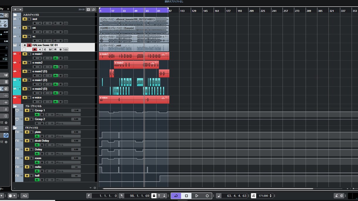Click bar 145 on the timeline ruler
The height and width of the screenshot is (201, 358).
205,11
